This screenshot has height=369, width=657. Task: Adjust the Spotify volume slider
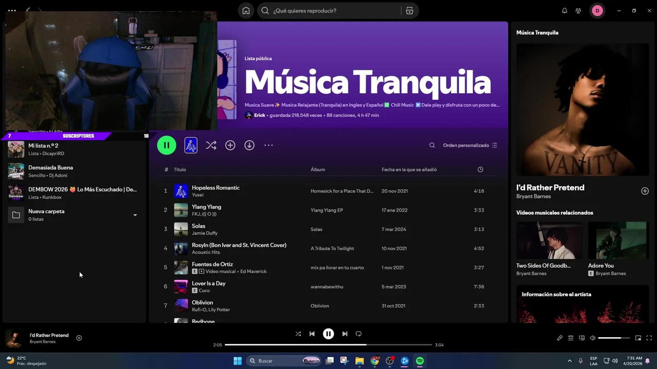click(x=614, y=338)
